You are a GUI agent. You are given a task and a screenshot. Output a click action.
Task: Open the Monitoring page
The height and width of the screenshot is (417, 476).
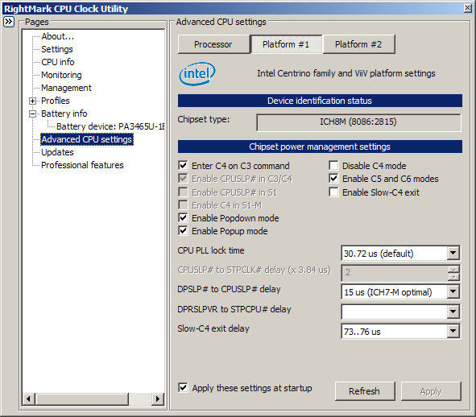(x=61, y=75)
